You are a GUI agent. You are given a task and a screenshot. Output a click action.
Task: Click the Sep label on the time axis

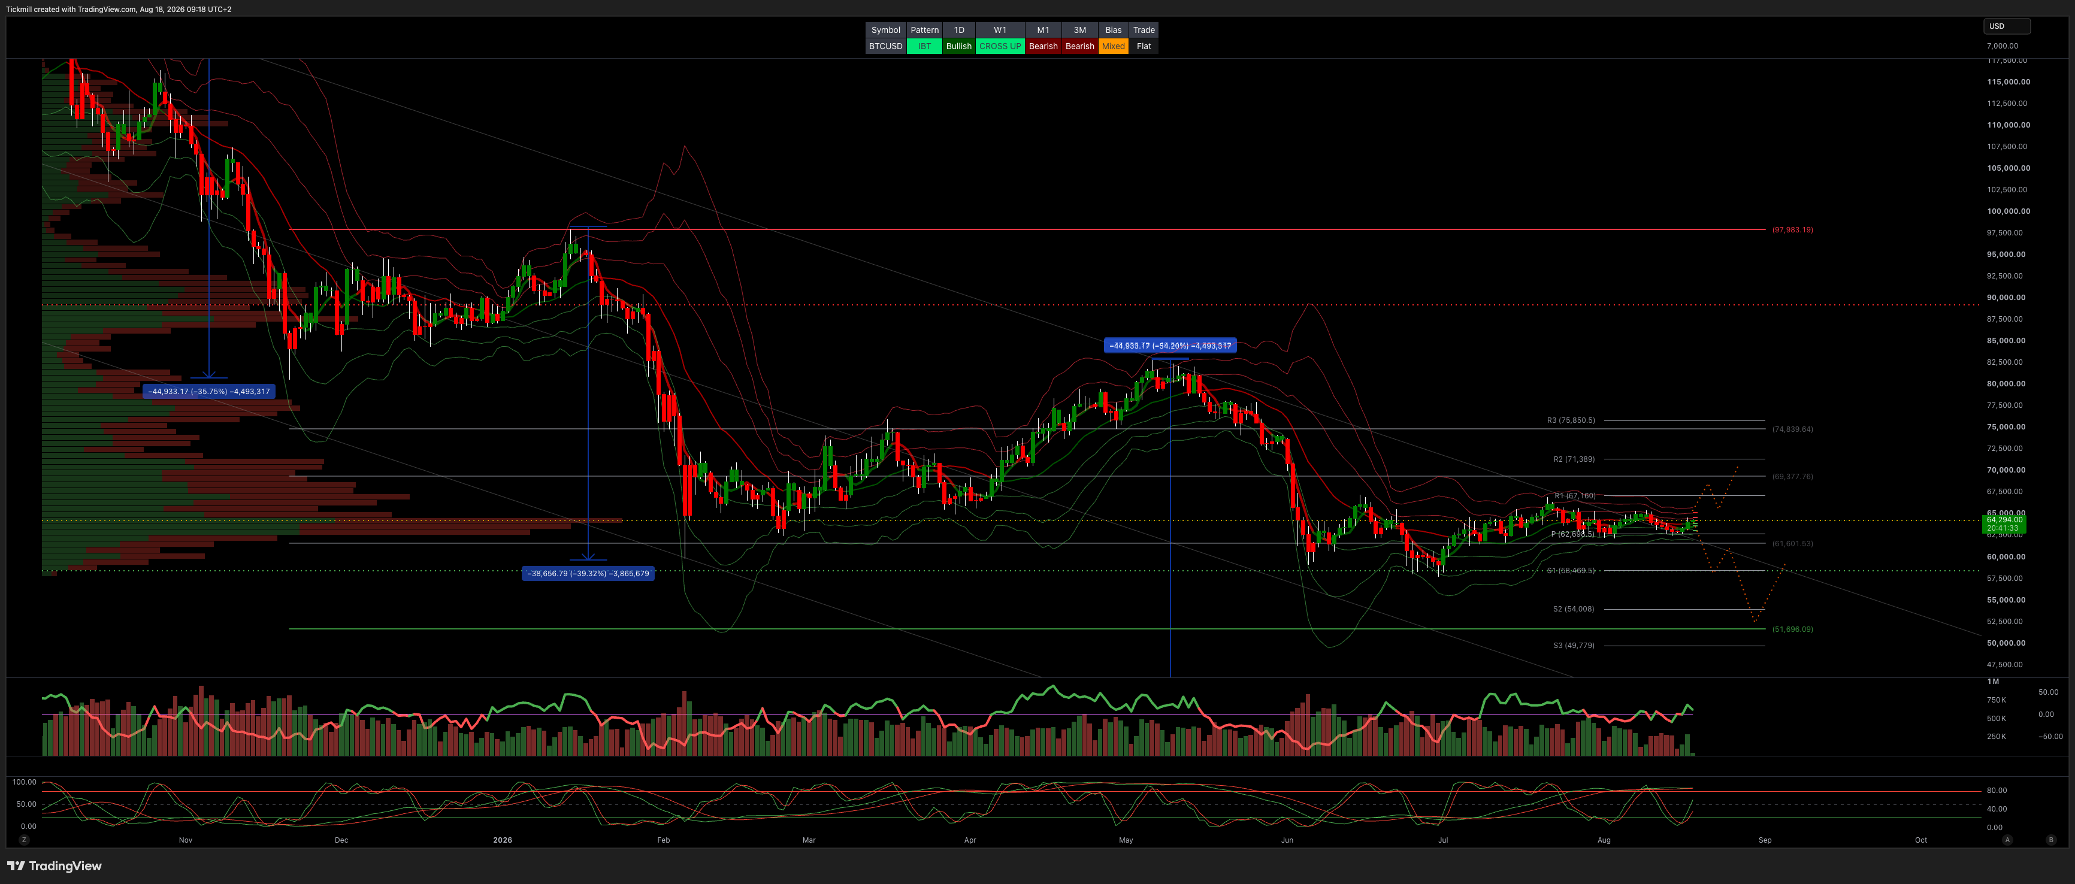pos(1765,840)
